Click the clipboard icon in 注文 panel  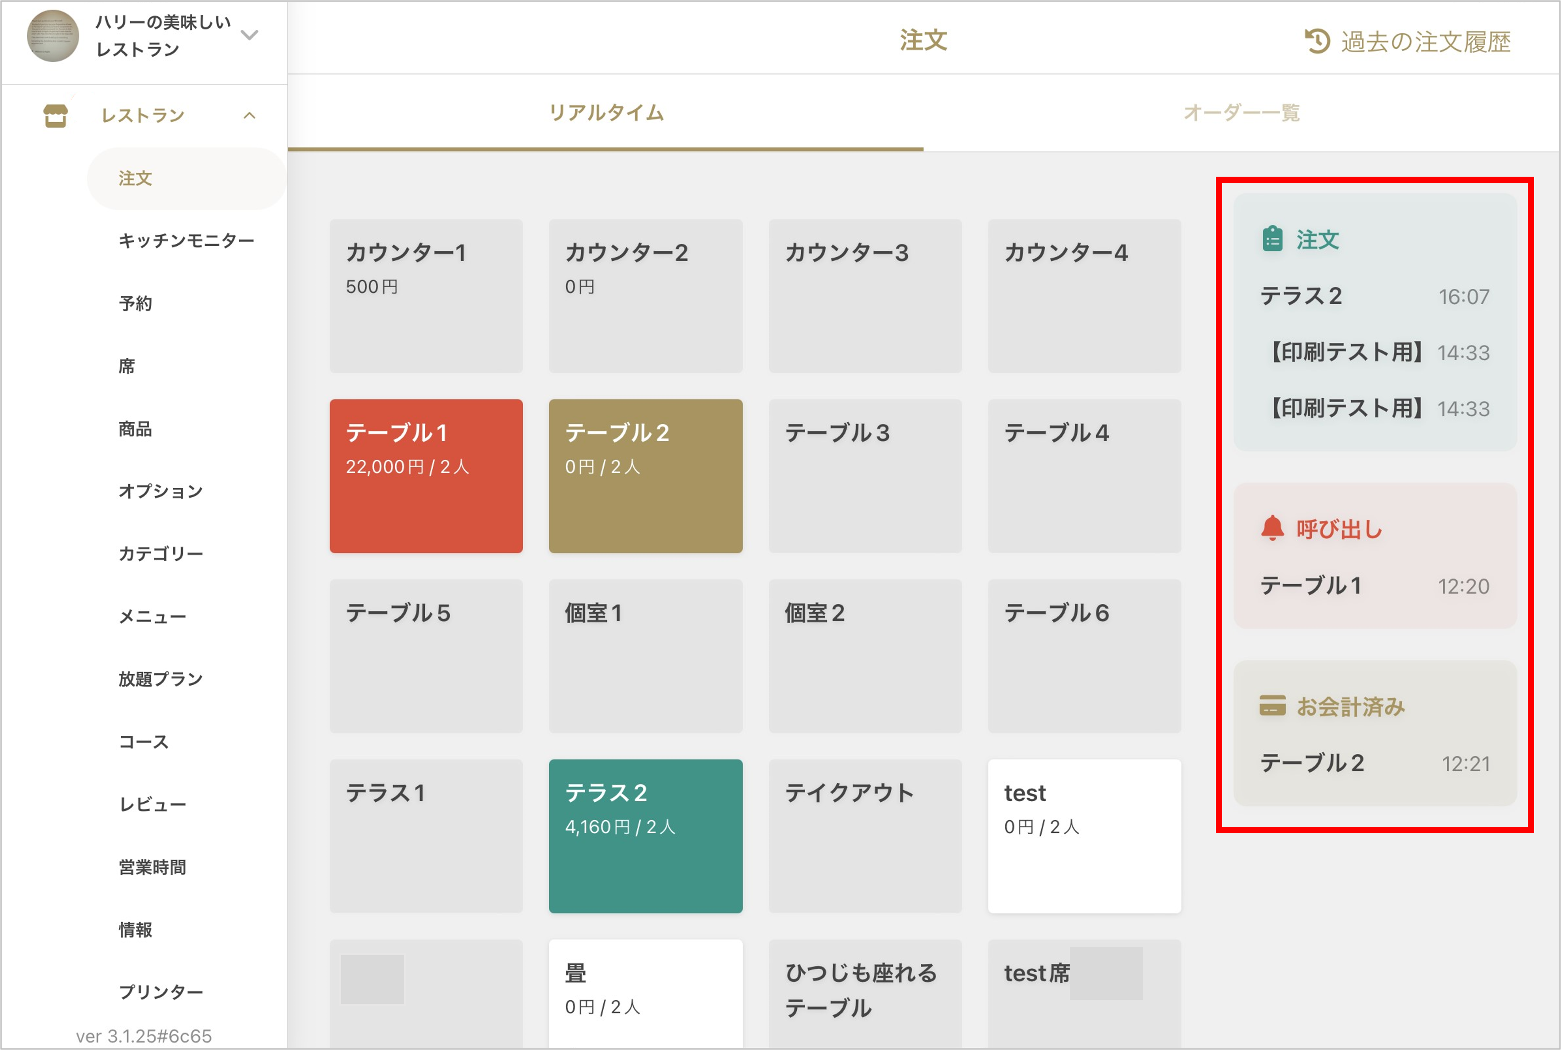(x=1272, y=239)
